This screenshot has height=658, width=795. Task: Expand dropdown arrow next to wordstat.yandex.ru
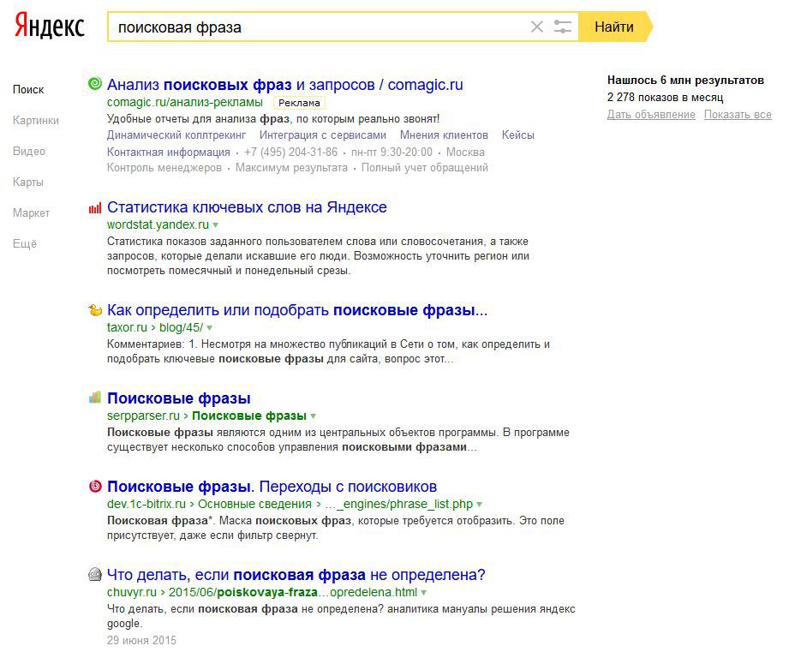click(216, 225)
